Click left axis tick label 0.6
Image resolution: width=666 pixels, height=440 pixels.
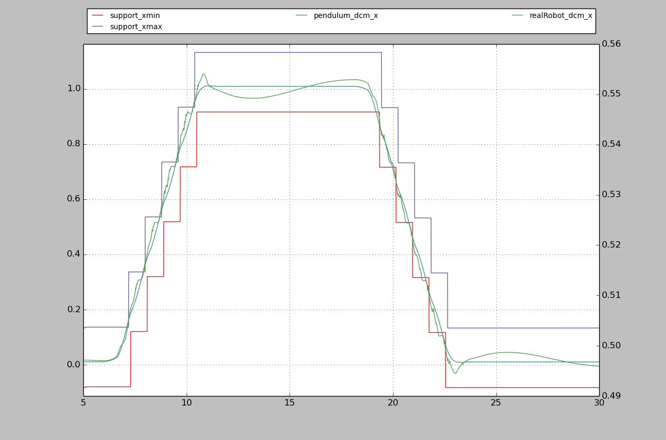coord(74,199)
